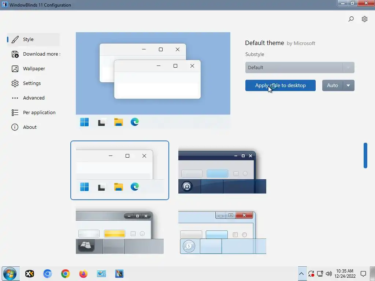Open Download more styles section
This screenshot has width=375, height=281.
33,54
